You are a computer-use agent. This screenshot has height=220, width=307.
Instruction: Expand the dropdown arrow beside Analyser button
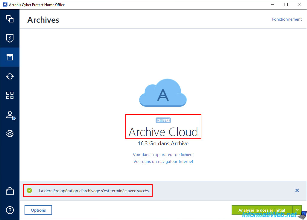click(x=297, y=210)
